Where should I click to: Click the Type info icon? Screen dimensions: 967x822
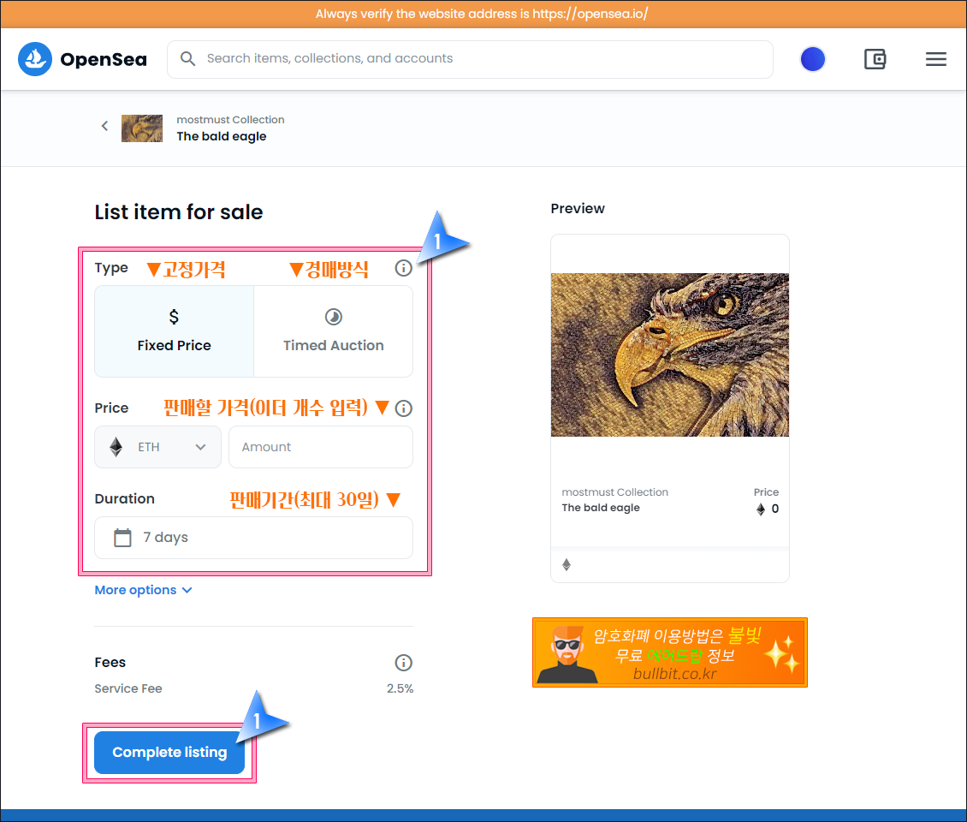[403, 268]
